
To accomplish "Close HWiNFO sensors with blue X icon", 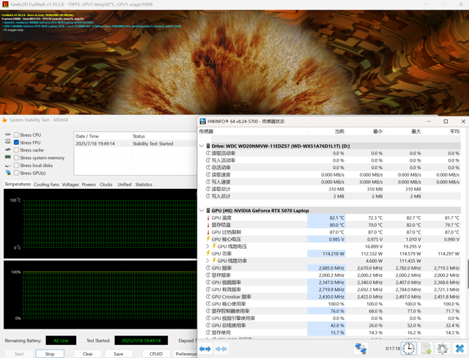I will tap(459, 348).
